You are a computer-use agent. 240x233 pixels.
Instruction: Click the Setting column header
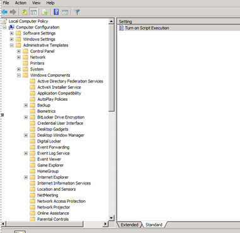tap(178, 21)
